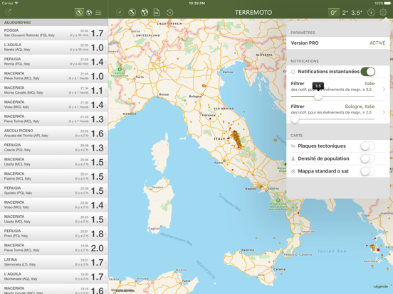The image size is (393, 294).
Task: Tap the Rome label on the map
Action: (x=218, y=163)
